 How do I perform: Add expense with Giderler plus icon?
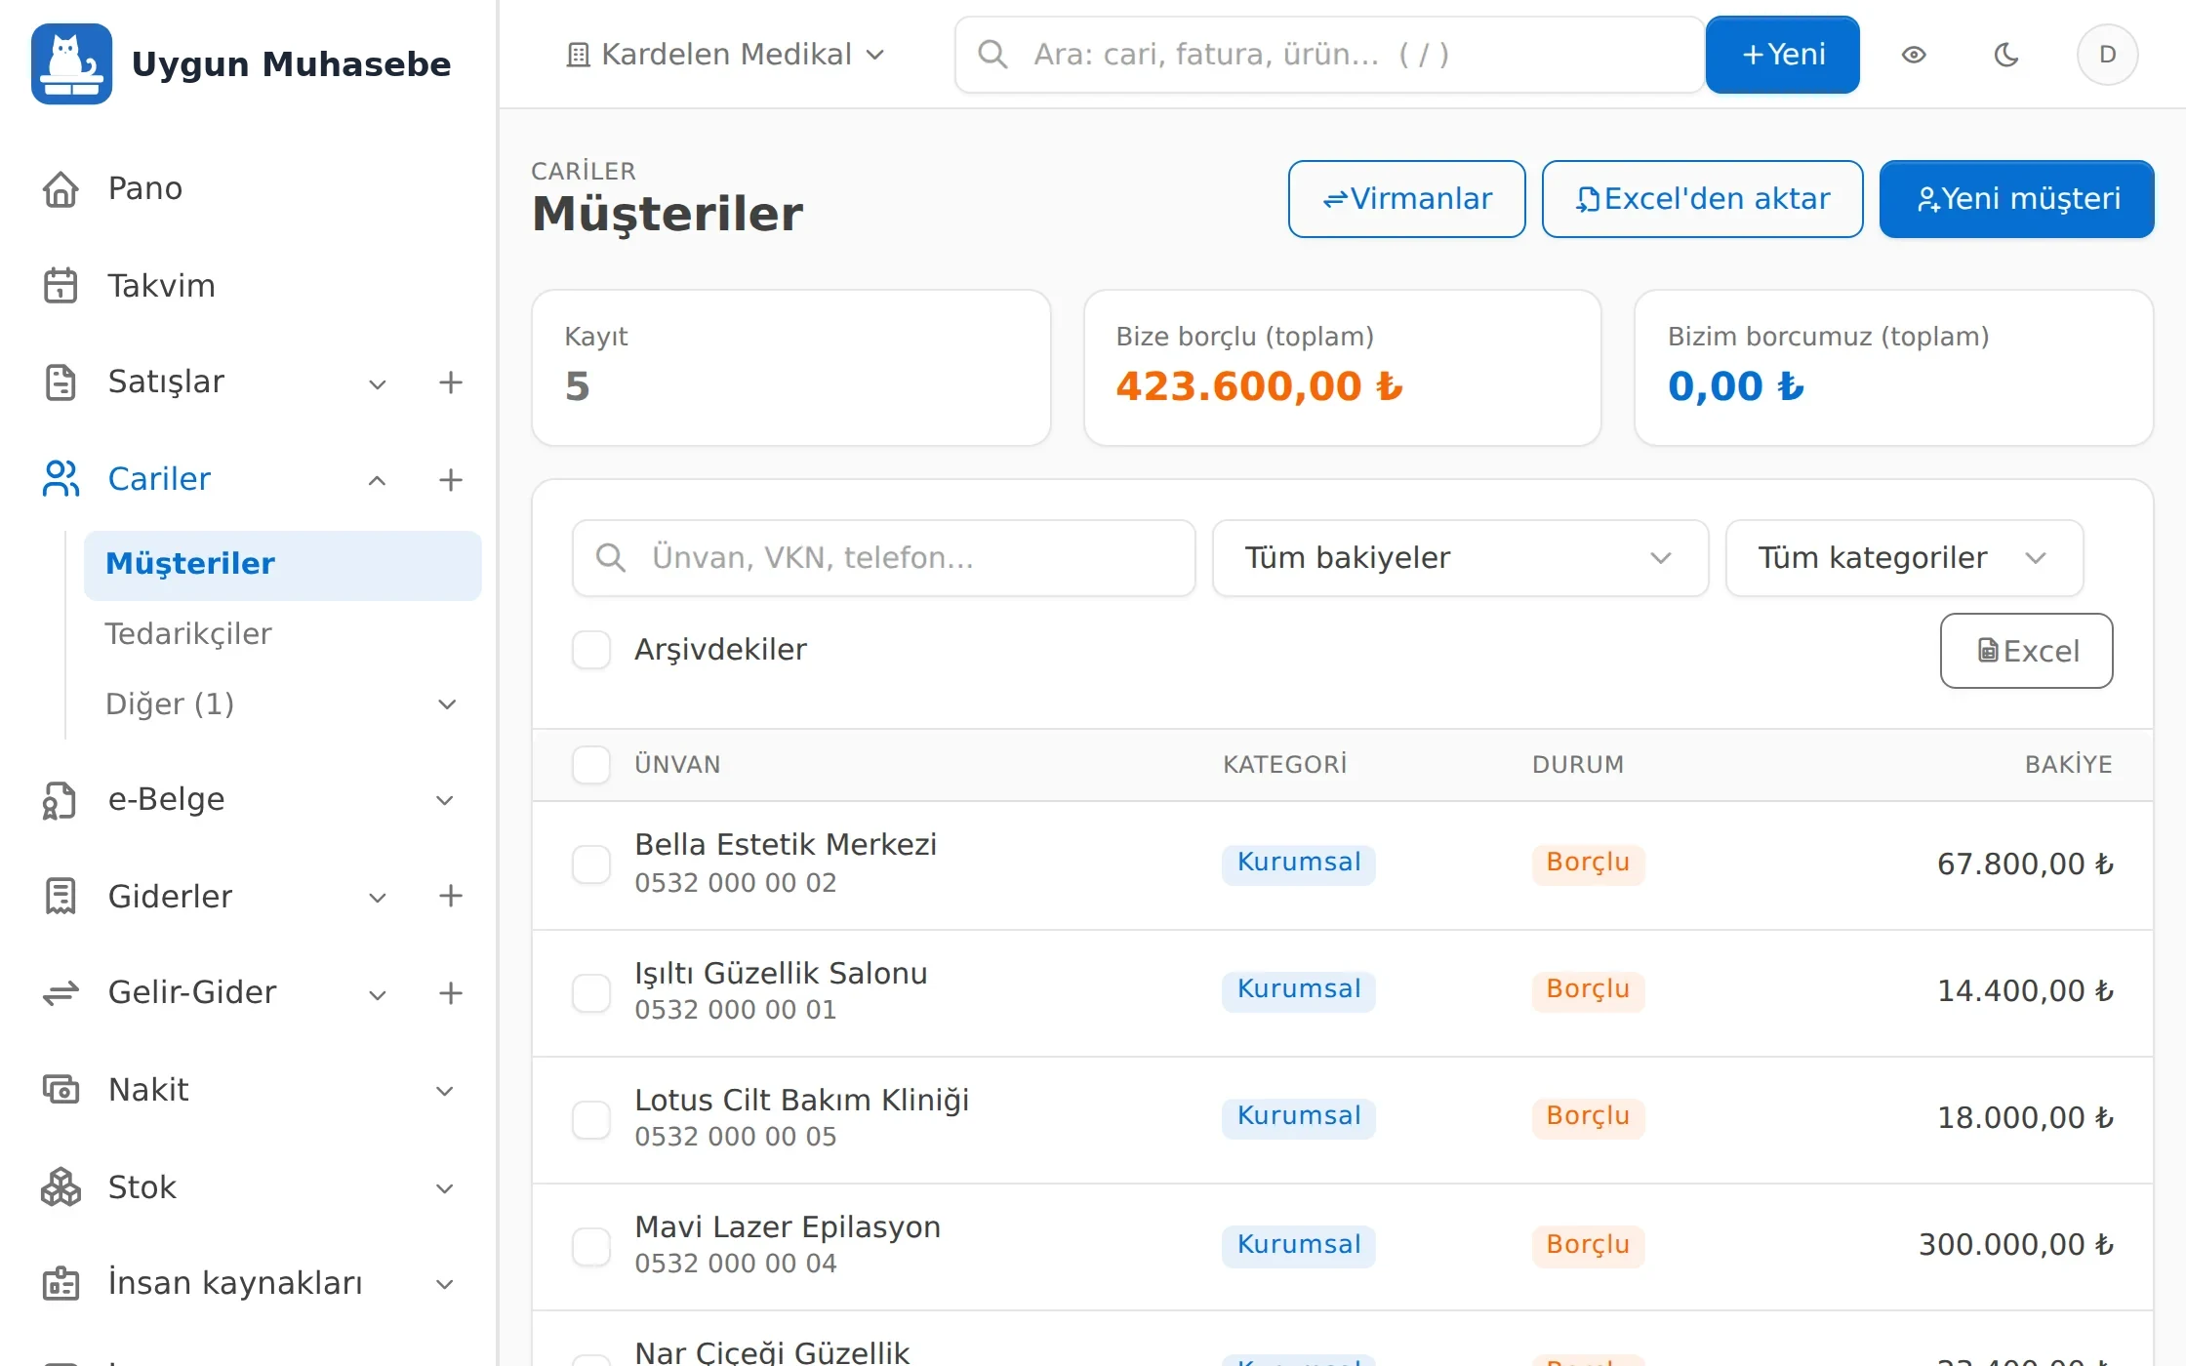(x=450, y=896)
